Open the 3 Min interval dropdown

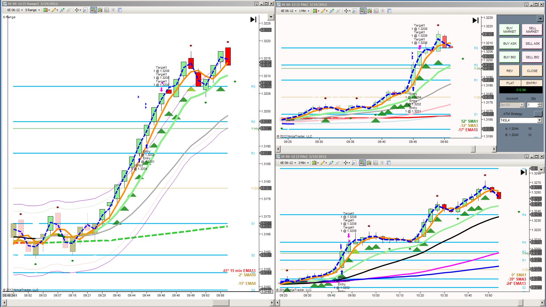(304, 163)
